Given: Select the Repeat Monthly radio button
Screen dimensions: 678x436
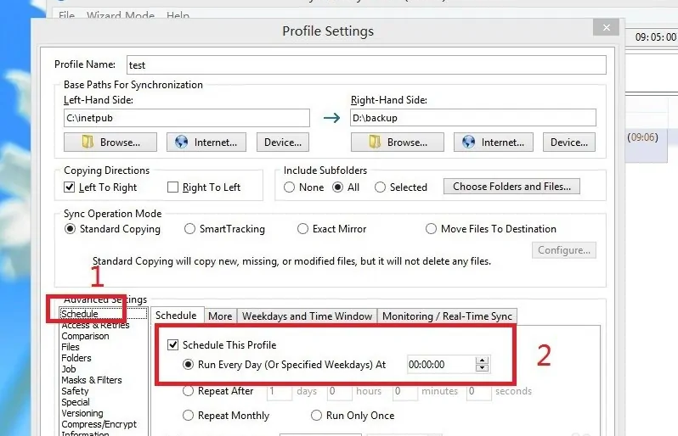Looking at the screenshot, I should coord(188,416).
